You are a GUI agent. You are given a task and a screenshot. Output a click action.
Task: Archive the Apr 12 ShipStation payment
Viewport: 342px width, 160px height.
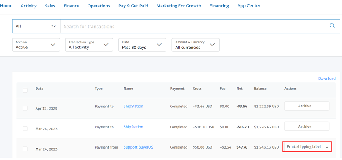(x=307, y=106)
